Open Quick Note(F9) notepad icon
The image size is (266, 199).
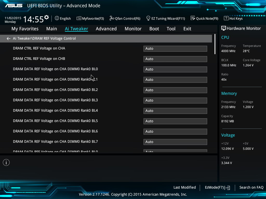tap(193, 18)
